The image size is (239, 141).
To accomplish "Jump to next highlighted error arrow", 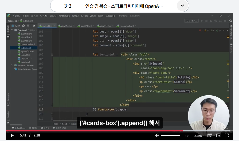I will [x=227, y=31].
